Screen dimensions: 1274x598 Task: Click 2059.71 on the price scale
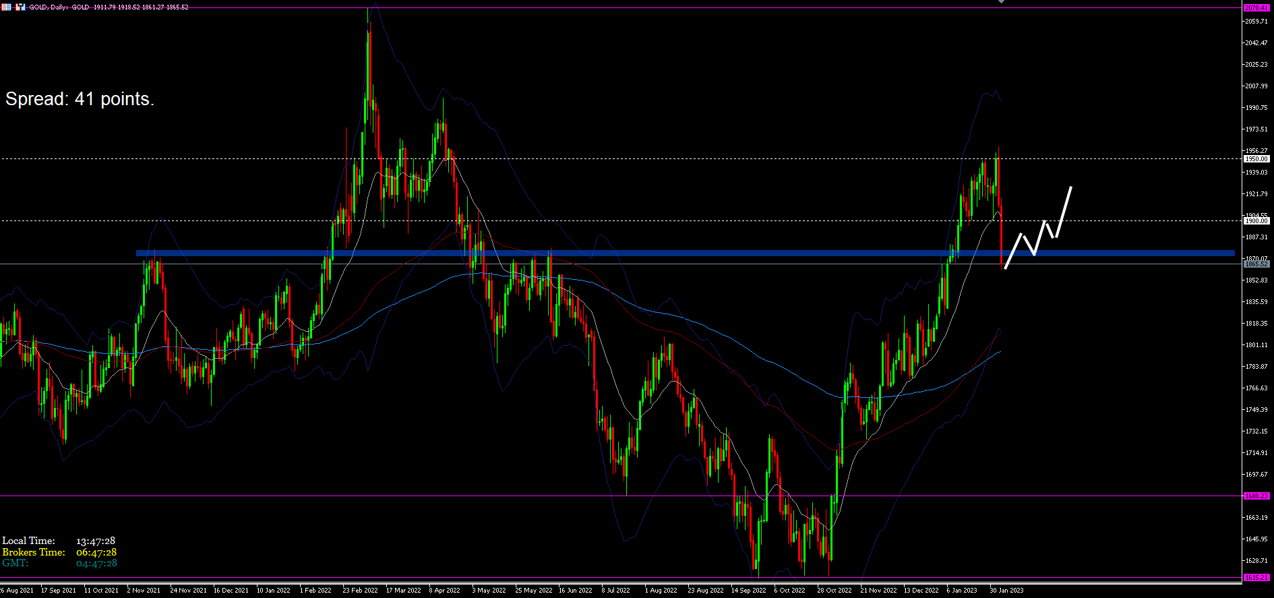pyautogui.click(x=1256, y=22)
